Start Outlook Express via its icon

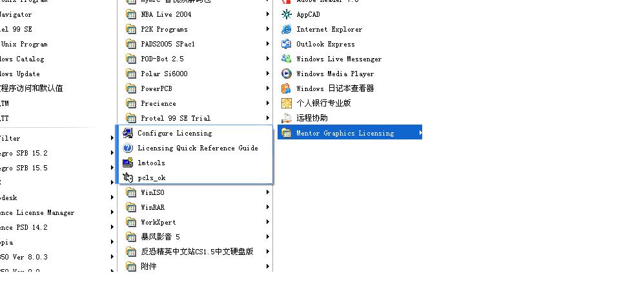[x=287, y=44]
